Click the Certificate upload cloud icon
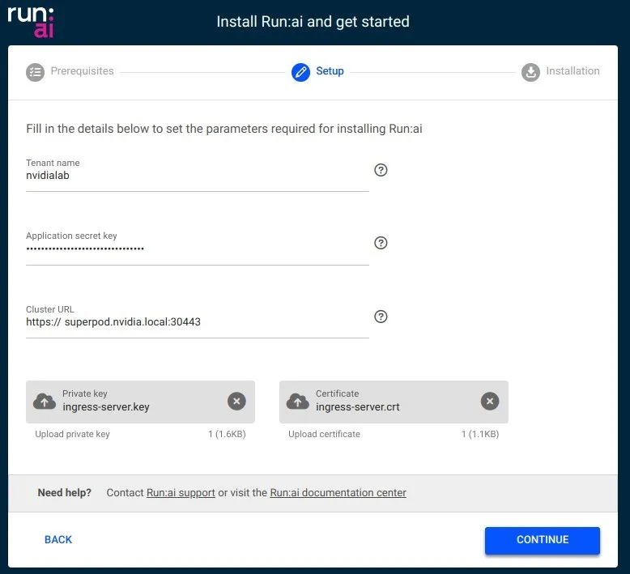Screen dimensions: 630x574 coord(297,402)
